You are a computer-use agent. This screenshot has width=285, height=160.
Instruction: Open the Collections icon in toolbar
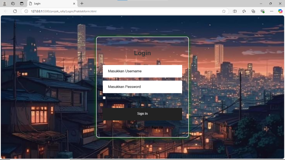(253, 11)
